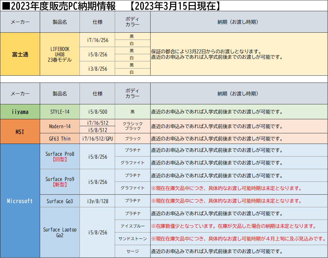Select the "i5/8/256" spec for Surface Pro9

(x=98, y=182)
